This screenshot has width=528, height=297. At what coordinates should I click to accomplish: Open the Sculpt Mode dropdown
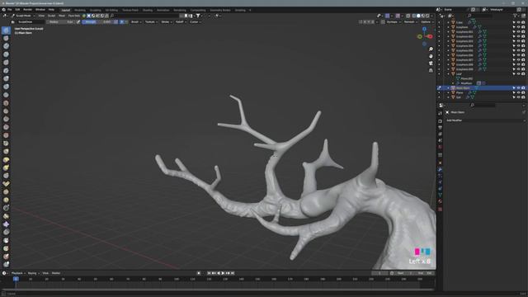point(23,16)
